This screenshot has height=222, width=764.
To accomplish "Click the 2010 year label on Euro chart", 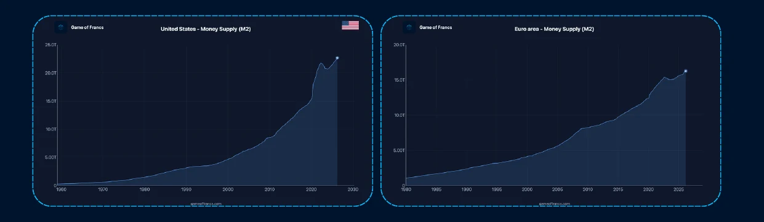I will (587, 190).
